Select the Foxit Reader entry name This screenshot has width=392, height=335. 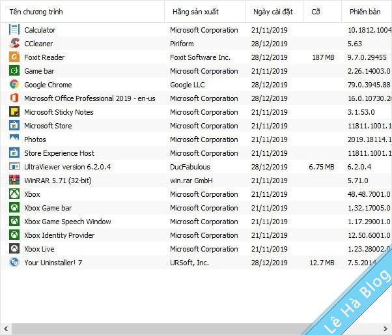tap(44, 57)
